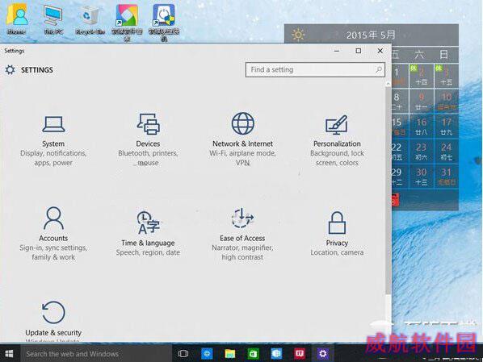Open the Personalization brush icon

(x=337, y=124)
